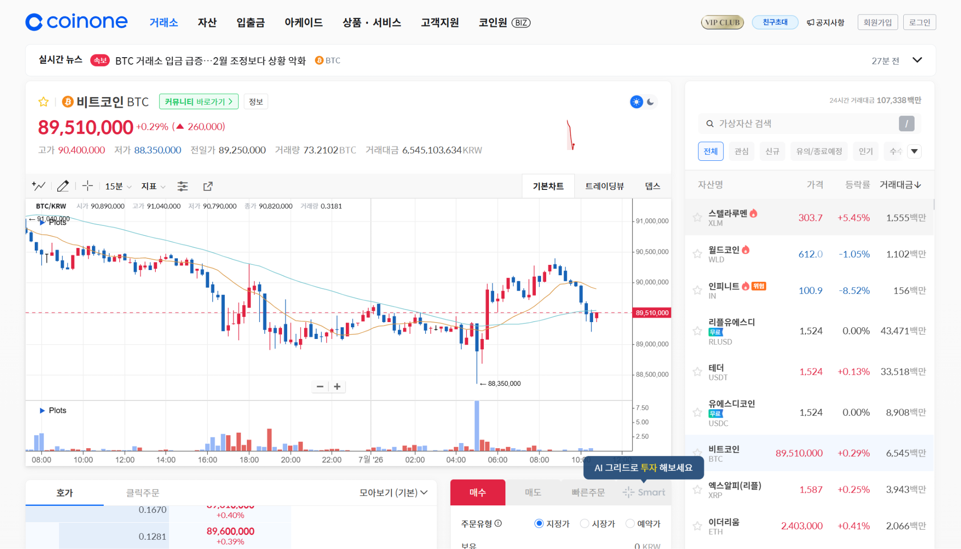Viewport: 961px width, 549px height.
Task: Open the BTC news headline
Action: point(211,60)
